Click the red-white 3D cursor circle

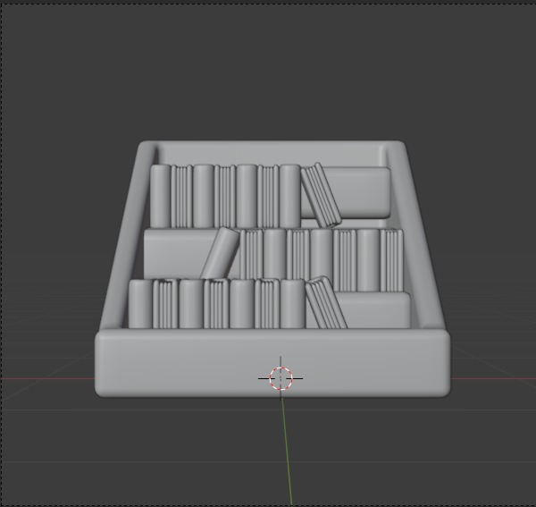point(281,378)
